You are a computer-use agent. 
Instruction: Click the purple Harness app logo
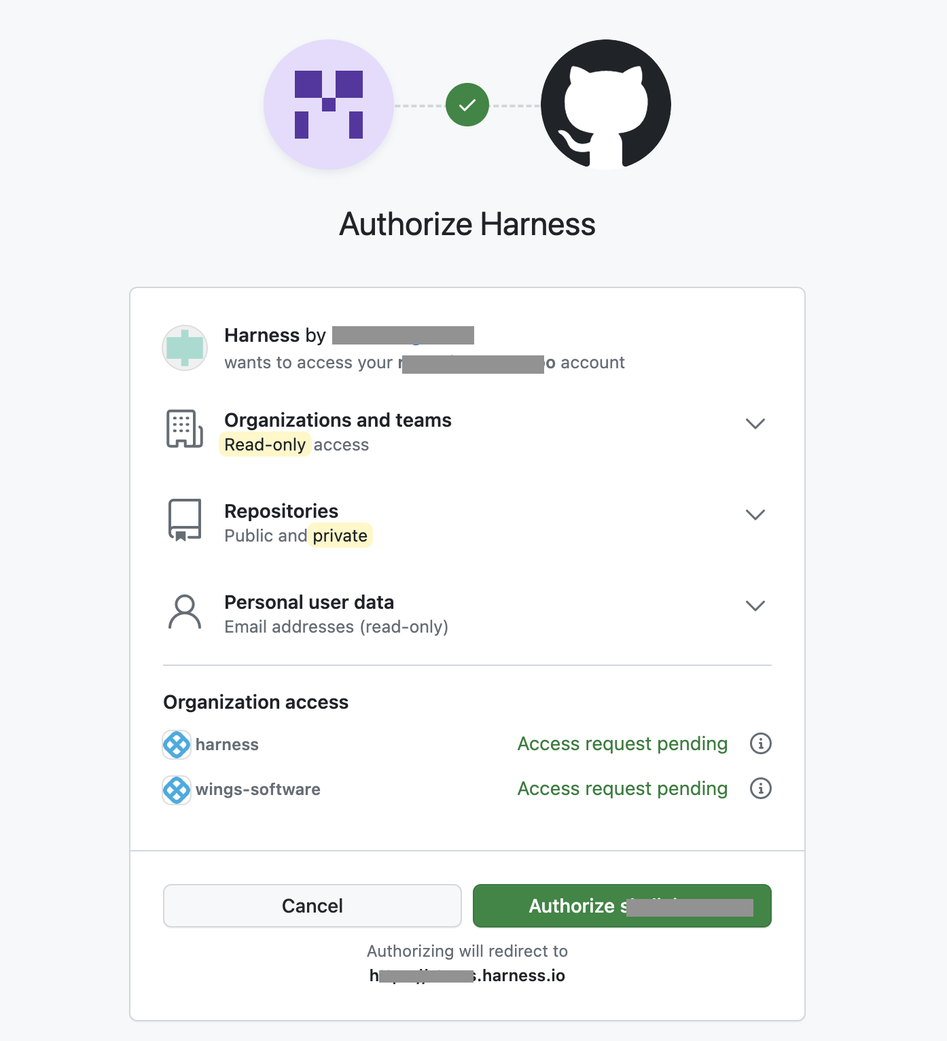(329, 105)
